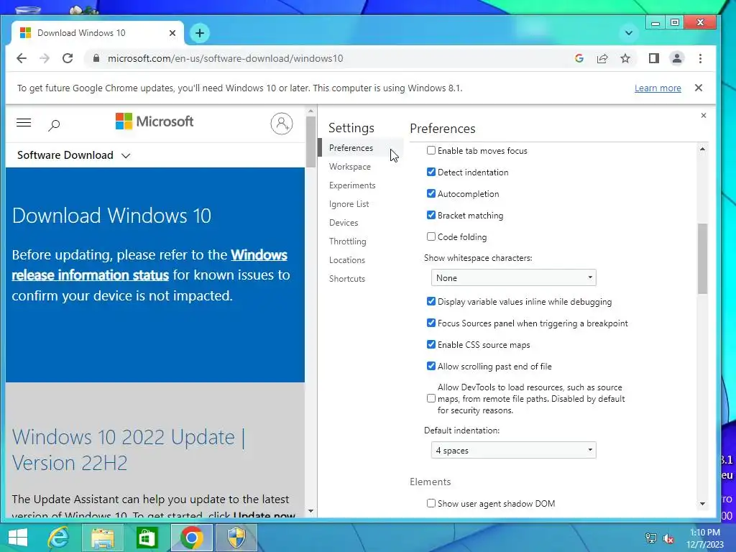Image resolution: width=736 pixels, height=552 pixels.
Task: Expand the Software Download menu
Action: coord(74,155)
